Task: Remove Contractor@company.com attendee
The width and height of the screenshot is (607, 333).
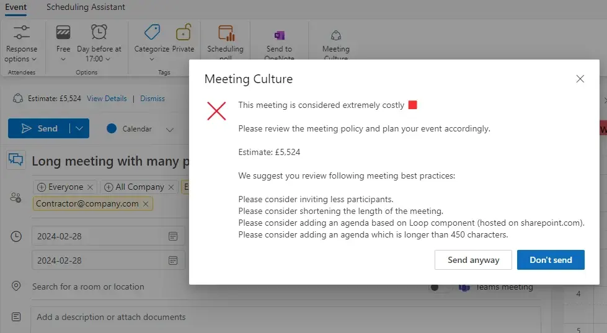Action: click(146, 203)
